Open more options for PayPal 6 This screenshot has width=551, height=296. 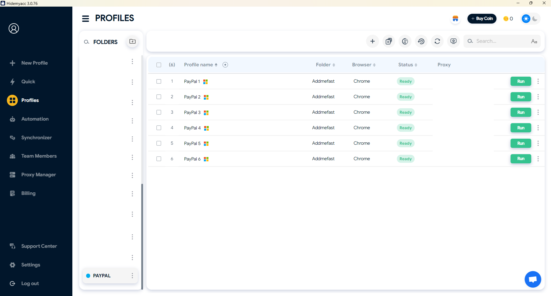point(538,159)
